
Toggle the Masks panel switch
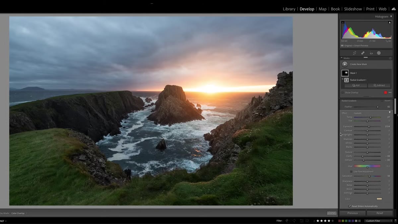342,58
